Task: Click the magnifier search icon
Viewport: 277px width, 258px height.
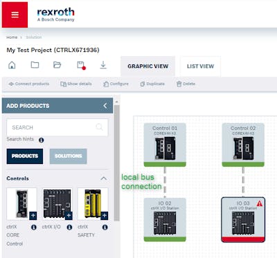Action: [x=99, y=127]
